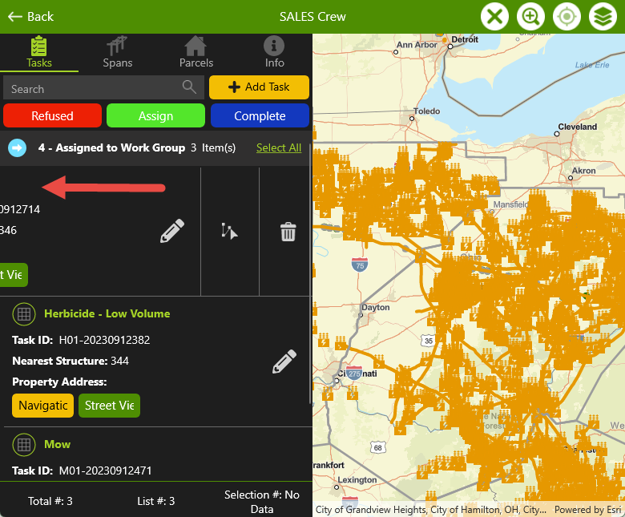Expand the Assigned to Work Group arrow
This screenshot has width=625, height=517.
click(18, 147)
